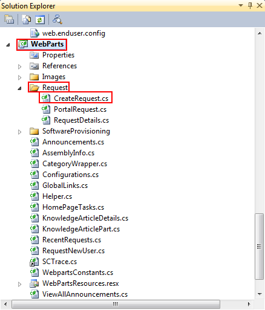This screenshot has width=265, height=310.
Task: Expand the SoftwareProvisioning folder
Action: pyautogui.click(x=19, y=132)
